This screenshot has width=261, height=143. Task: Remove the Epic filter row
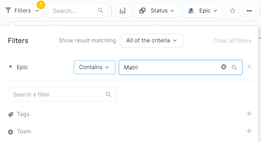[x=249, y=66]
